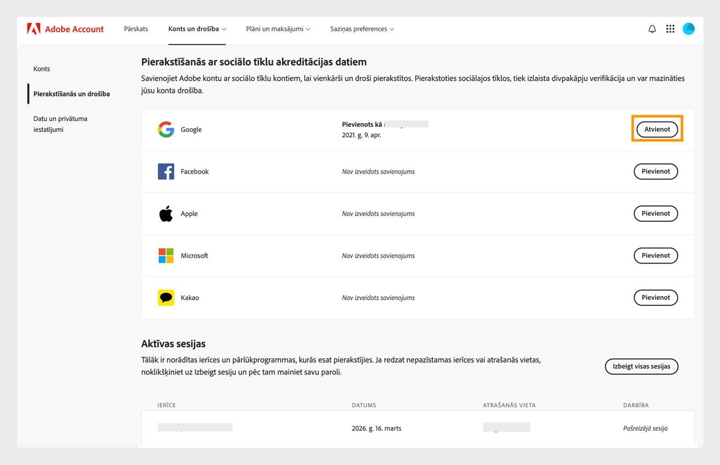Connect Kakao using Pievienot
Viewport: 720px width, 465px height.
tap(655, 297)
